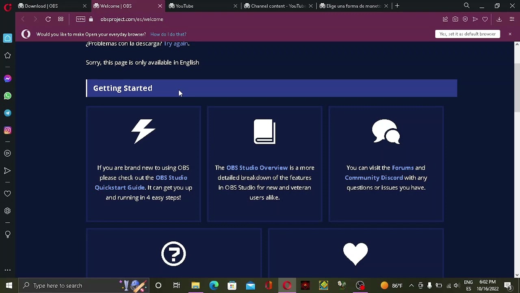520x293 pixels.
Task: Open the OBS Studio Overview link
Action: [257, 168]
